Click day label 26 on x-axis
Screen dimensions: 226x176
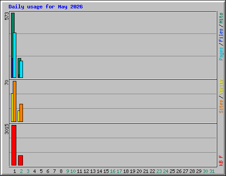pos(179,171)
